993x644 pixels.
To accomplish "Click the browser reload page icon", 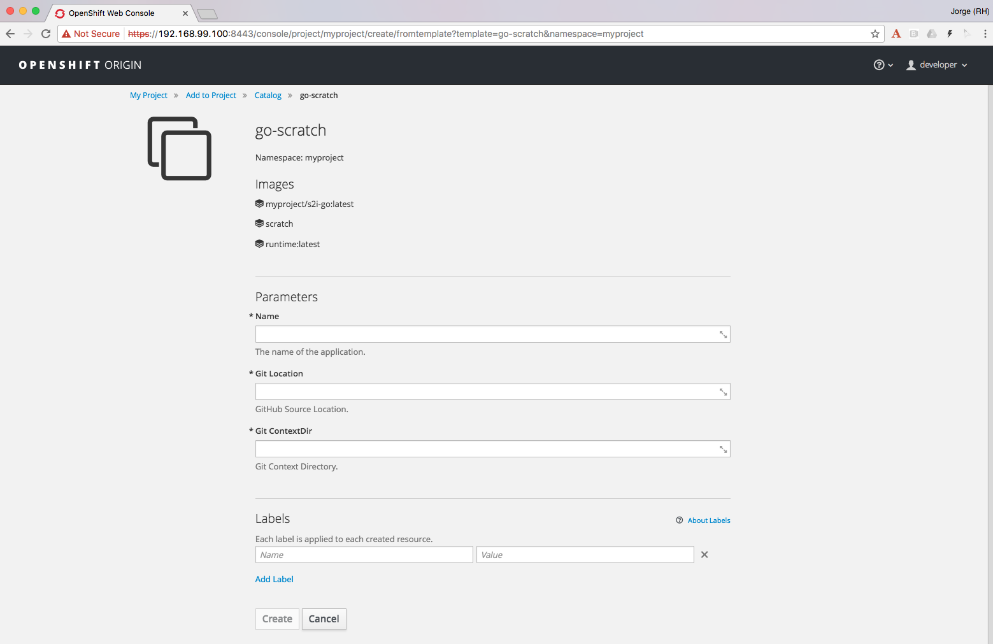I will (46, 34).
